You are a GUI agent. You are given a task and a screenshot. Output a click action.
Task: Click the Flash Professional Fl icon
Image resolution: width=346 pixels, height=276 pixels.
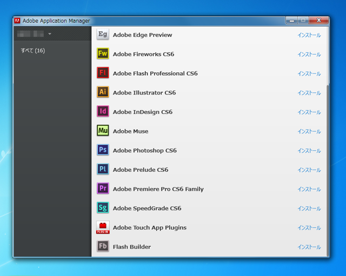pyautogui.click(x=103, y=72)
